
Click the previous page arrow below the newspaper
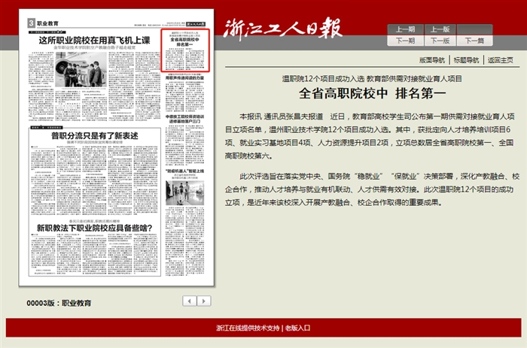tap(190, 301)
